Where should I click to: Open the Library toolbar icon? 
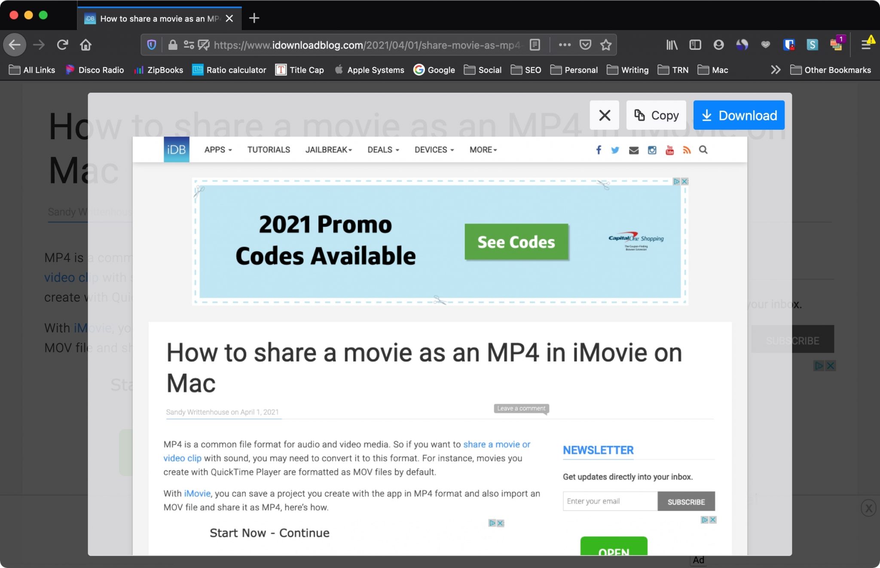point(672,45)
